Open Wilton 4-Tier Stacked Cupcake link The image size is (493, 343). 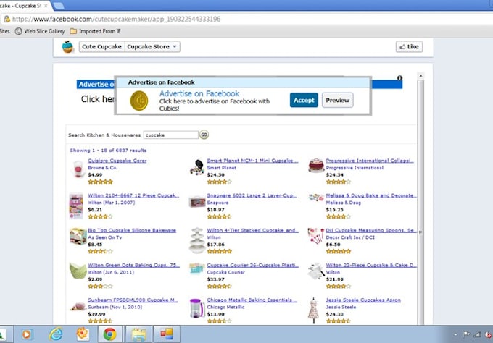click(252, 230)
